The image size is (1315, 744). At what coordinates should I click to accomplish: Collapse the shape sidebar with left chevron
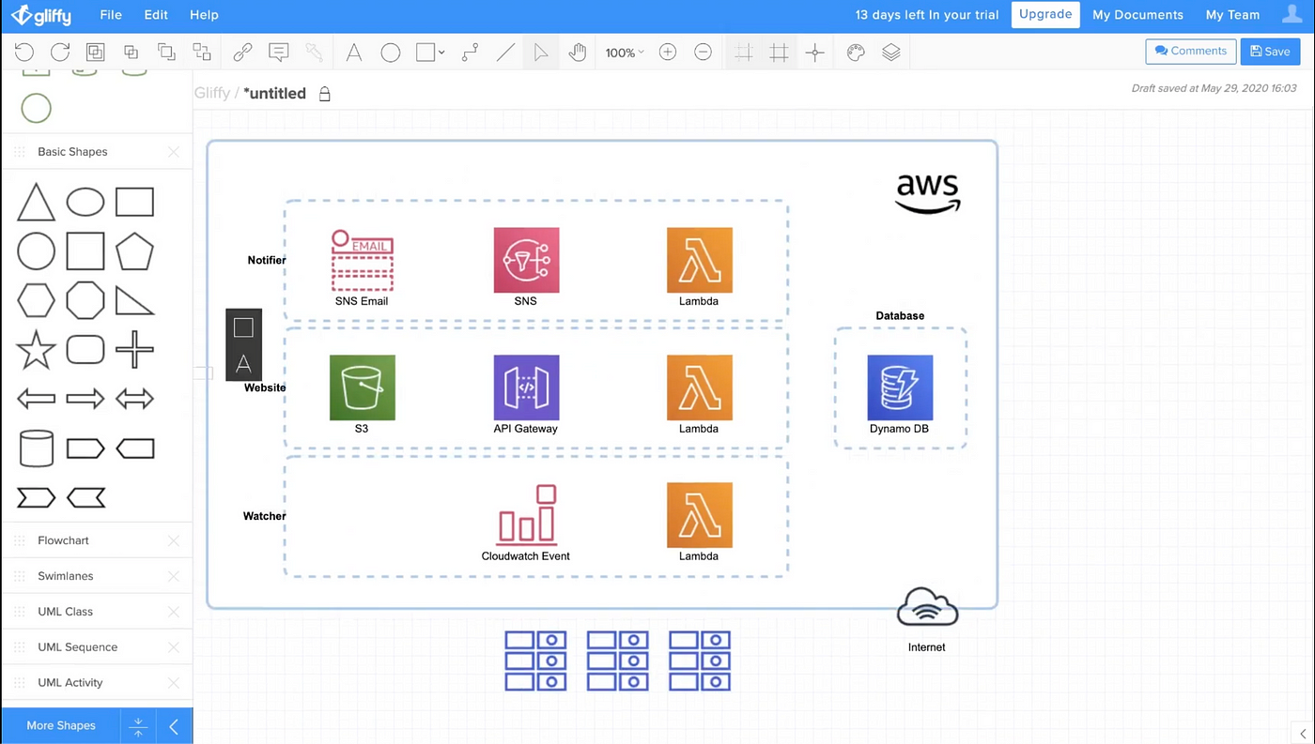[x=174, y=726]
